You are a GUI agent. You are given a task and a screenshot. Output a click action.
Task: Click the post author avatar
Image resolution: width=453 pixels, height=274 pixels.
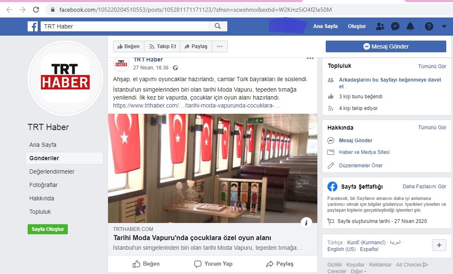pyautogui.click(x=121, y=64)
